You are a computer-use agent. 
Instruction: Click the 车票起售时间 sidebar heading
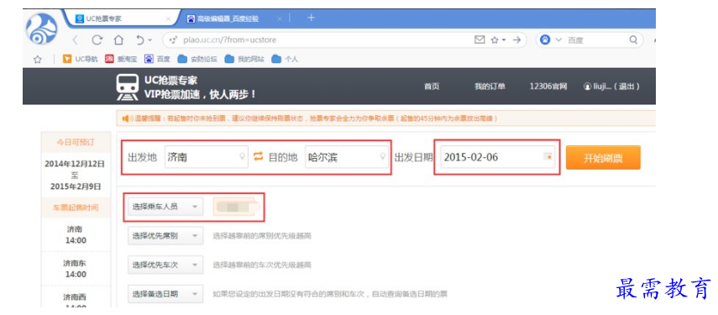tap(76, 207)
